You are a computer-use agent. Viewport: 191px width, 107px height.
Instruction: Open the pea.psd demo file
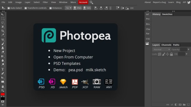(x=76, y=70)
